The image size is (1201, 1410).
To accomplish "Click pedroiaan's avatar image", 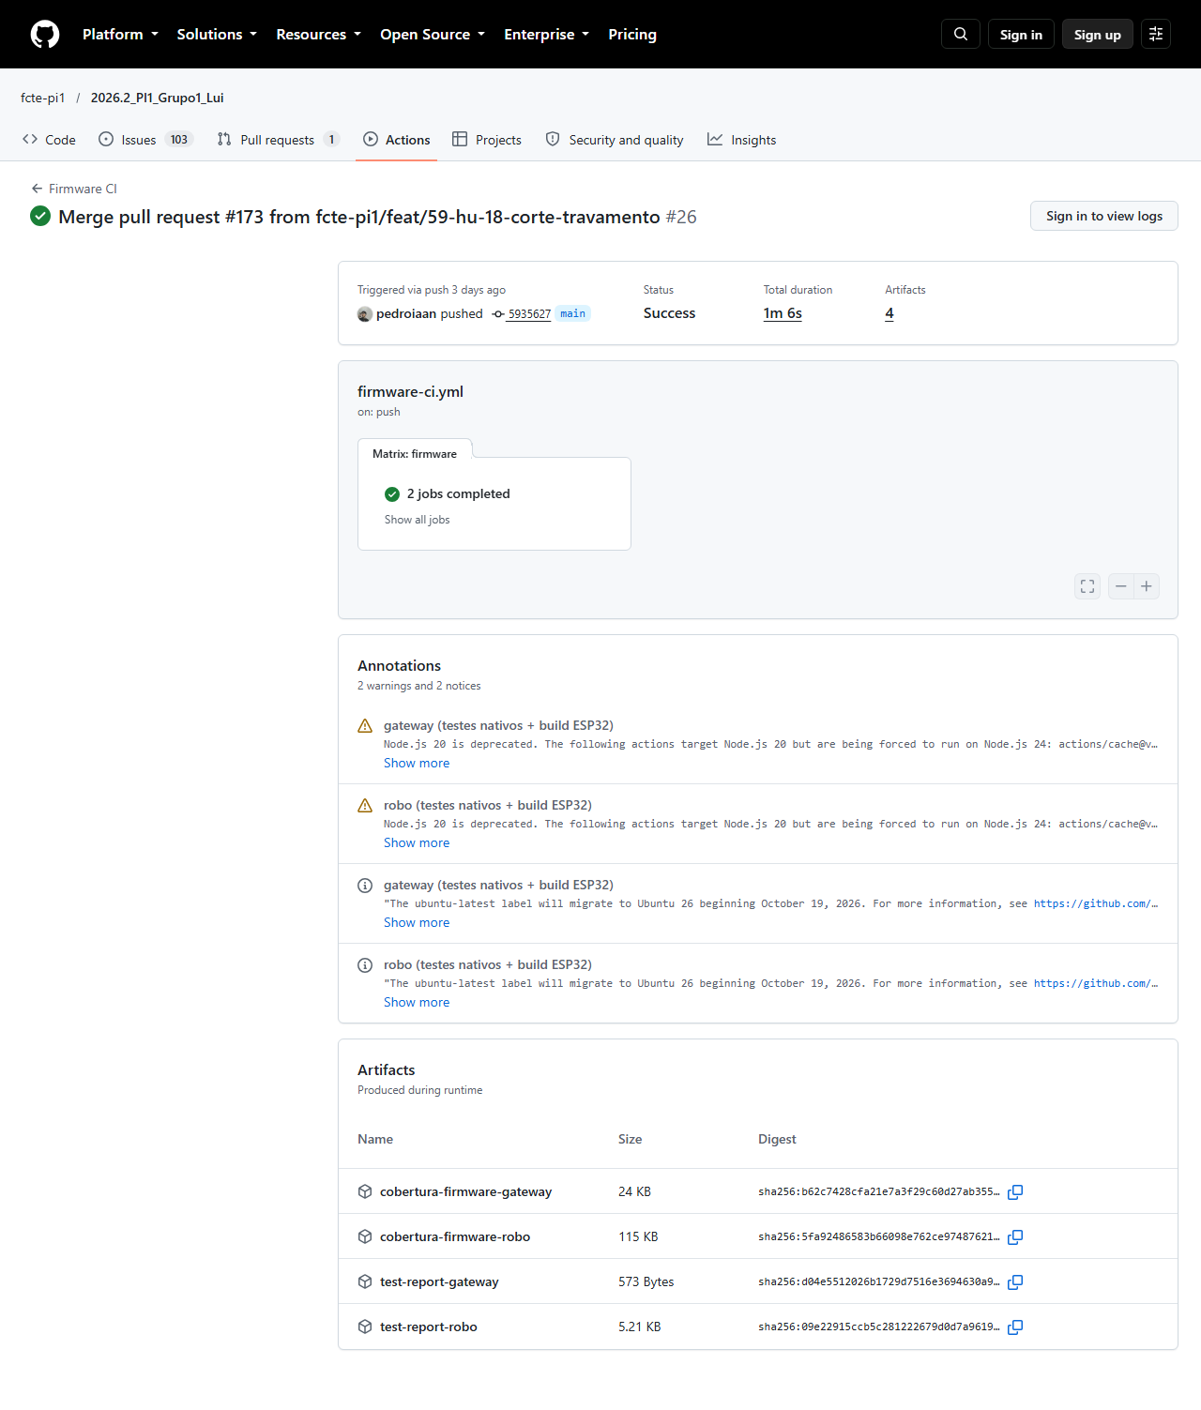I will tap(365, 314).
